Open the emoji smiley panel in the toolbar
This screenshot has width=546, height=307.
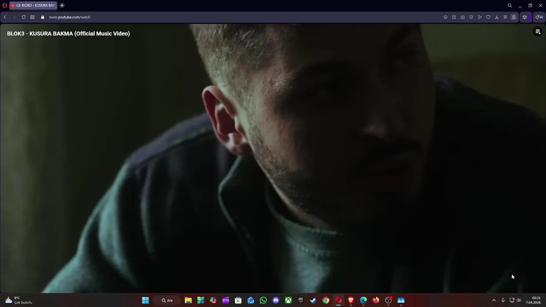click(445, 17)
